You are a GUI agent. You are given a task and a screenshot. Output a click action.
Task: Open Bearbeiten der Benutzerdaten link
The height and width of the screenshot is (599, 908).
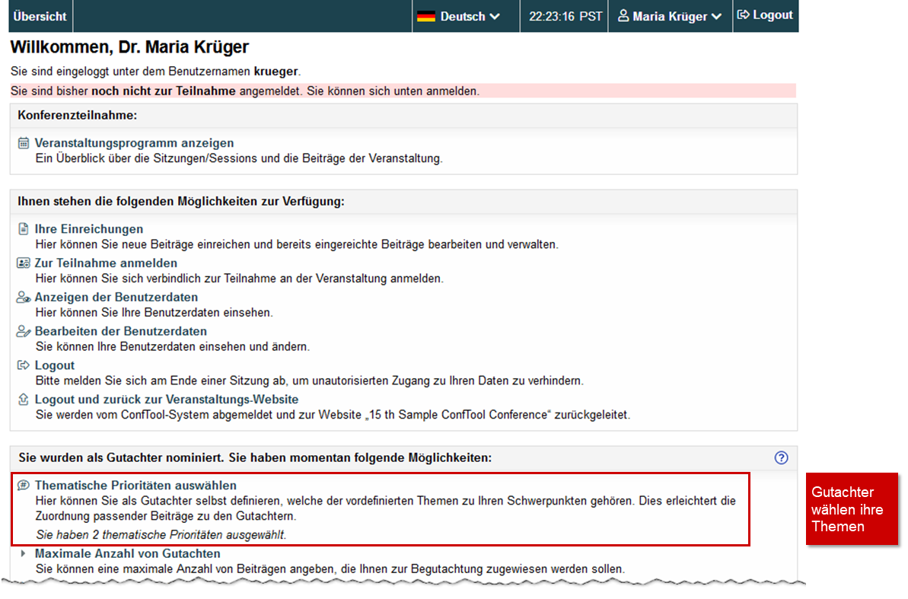click(120, 331)
